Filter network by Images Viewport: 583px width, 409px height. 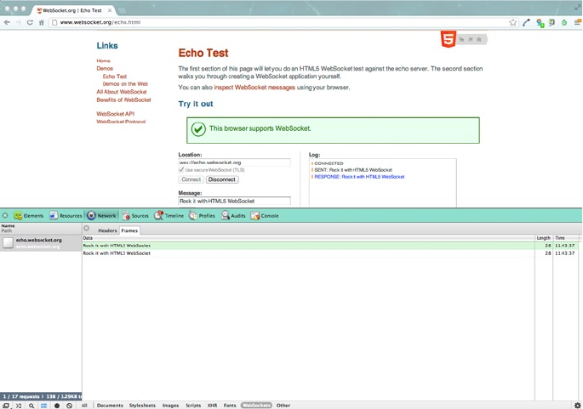tap(170, 406)
